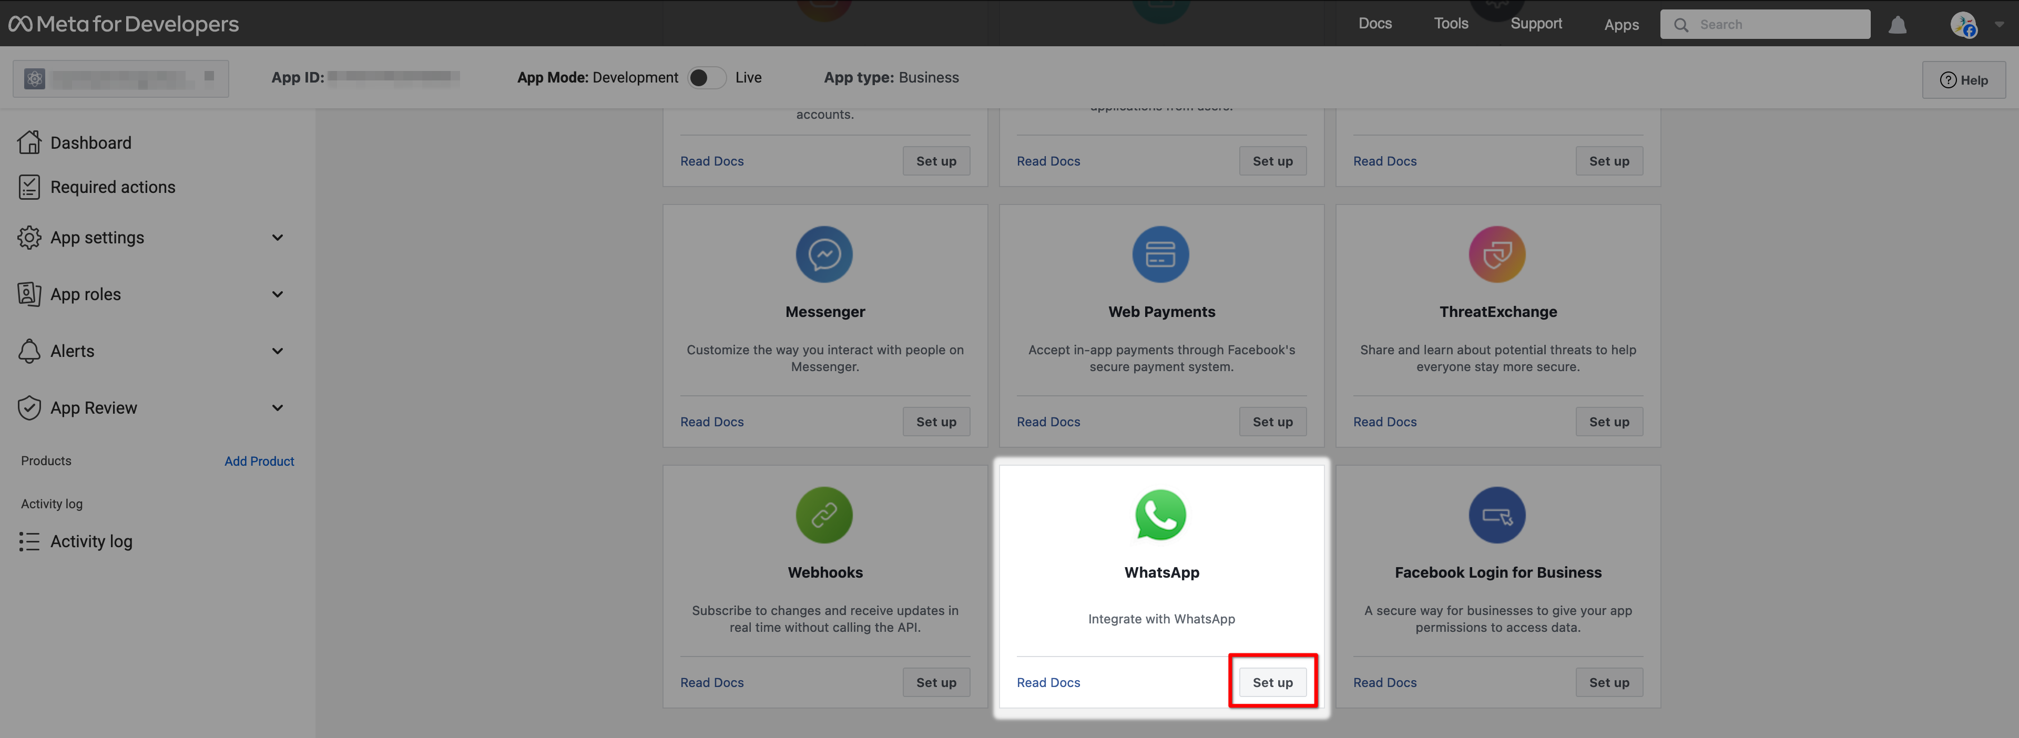Image resolution: width=2019 pixels, height=738 pixels.
Task: Open Activity log in the sidebar
Action: (91, 541)
